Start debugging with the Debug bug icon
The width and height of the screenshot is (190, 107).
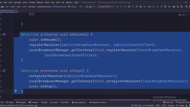click(x=129, y=7)
